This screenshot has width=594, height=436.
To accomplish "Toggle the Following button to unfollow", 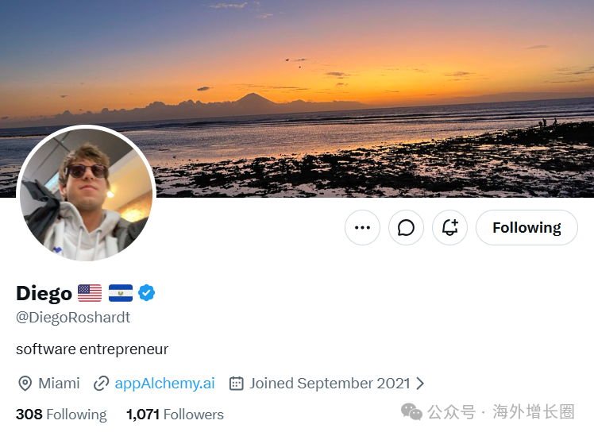I will (526, 228).
